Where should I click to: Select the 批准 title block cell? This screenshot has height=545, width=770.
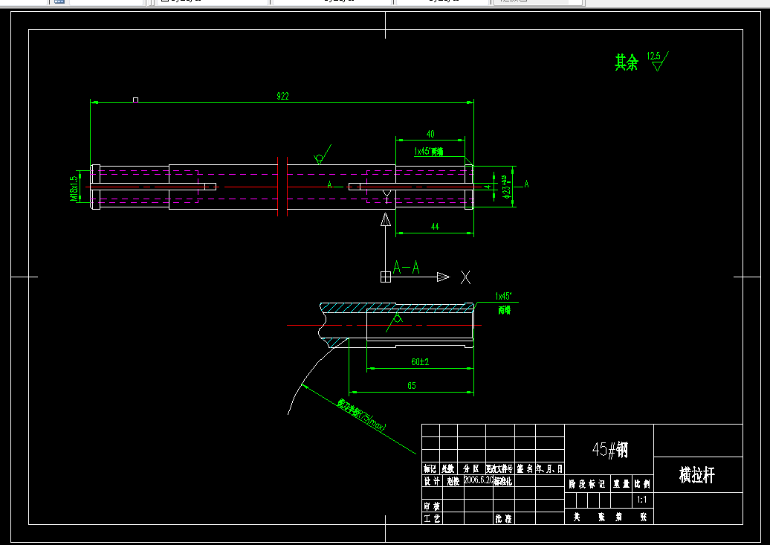pos(503,518)
